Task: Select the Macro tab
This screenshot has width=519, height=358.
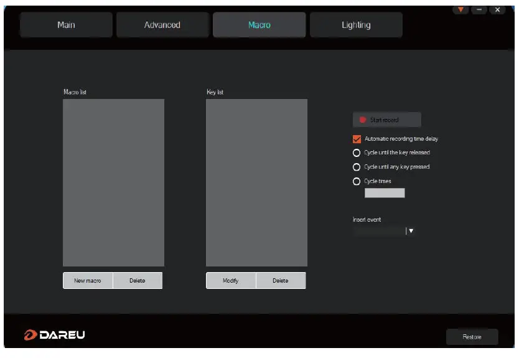Action: coord(259,25)
